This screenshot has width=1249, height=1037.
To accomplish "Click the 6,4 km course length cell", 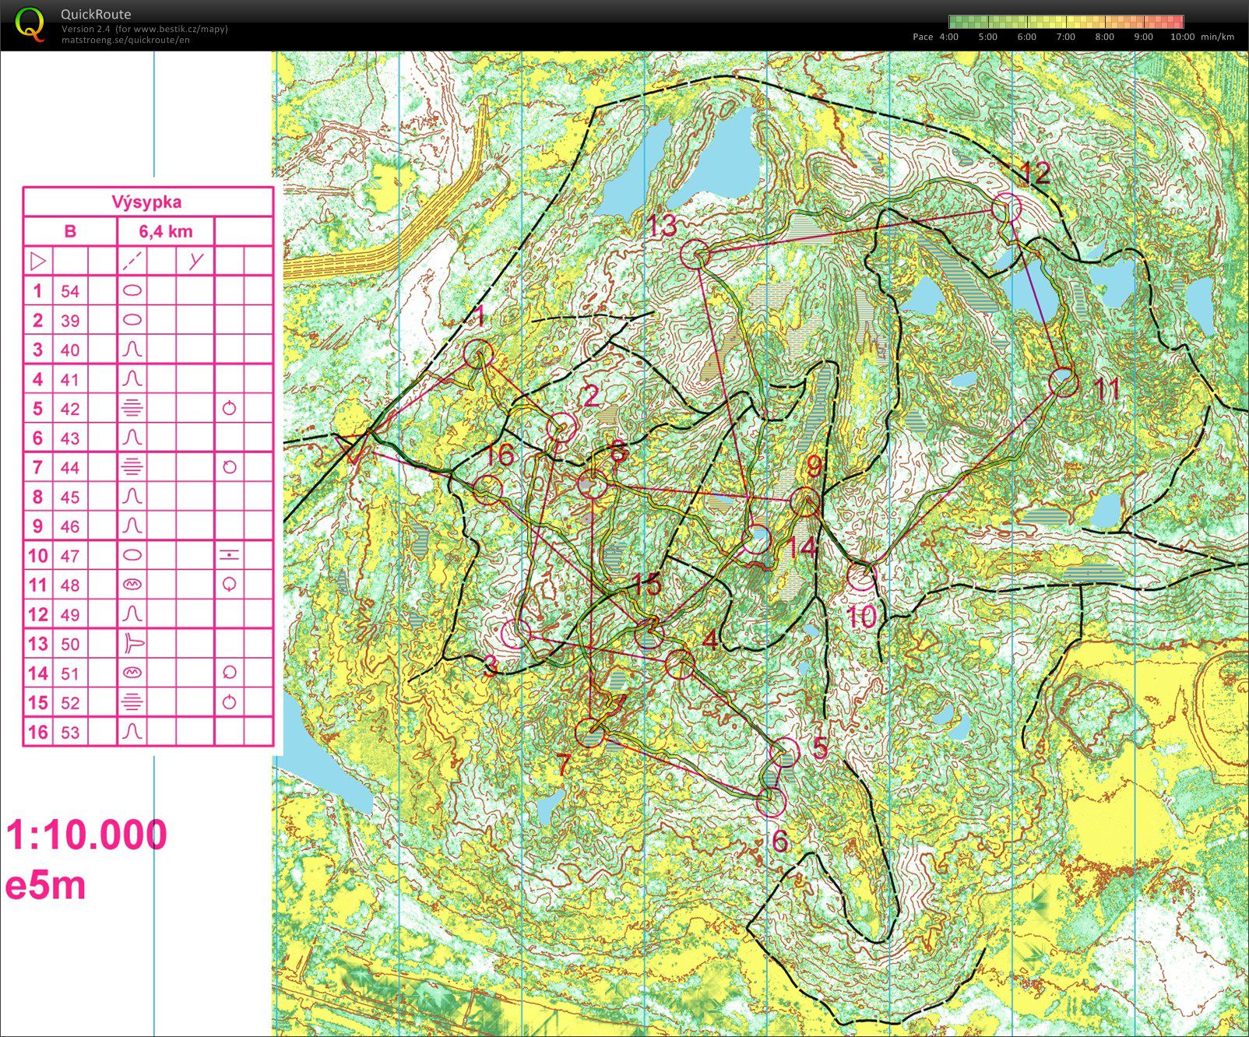I will pos(165,231).
